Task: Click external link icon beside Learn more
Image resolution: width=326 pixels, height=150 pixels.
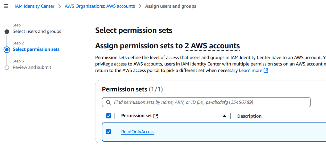Action: click(x=266, y=70)
